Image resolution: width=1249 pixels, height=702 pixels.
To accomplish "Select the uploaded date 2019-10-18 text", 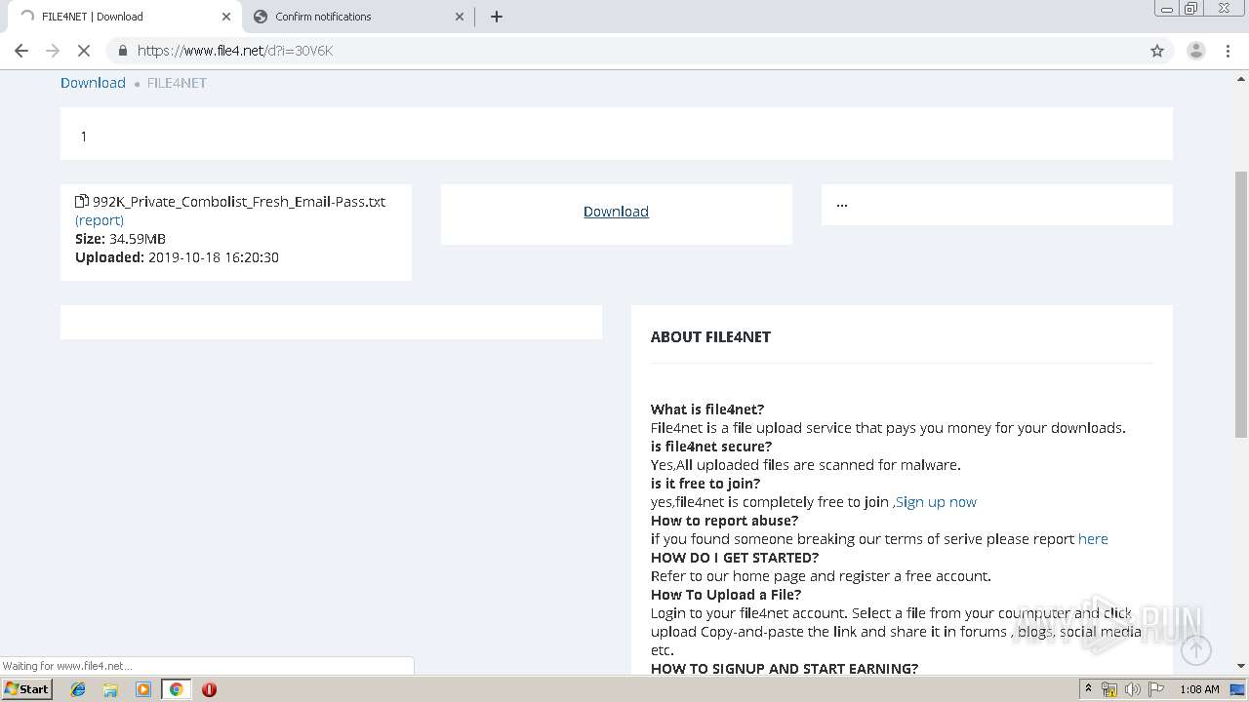I will coord(214,257).
